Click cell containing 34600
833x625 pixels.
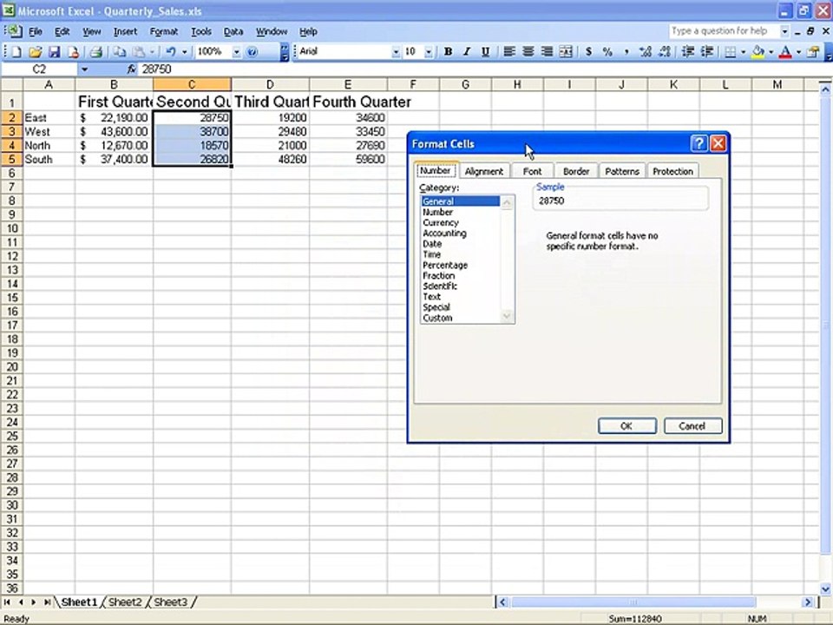(349, 118)
